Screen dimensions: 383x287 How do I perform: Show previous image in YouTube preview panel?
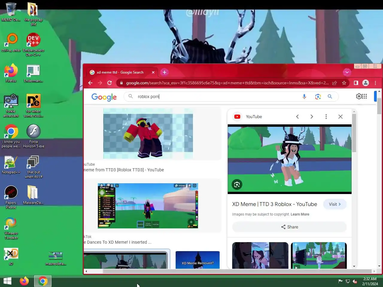click(297, 117)
